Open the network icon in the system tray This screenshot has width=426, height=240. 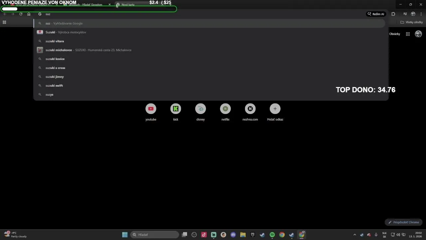(x=393, y=235)
